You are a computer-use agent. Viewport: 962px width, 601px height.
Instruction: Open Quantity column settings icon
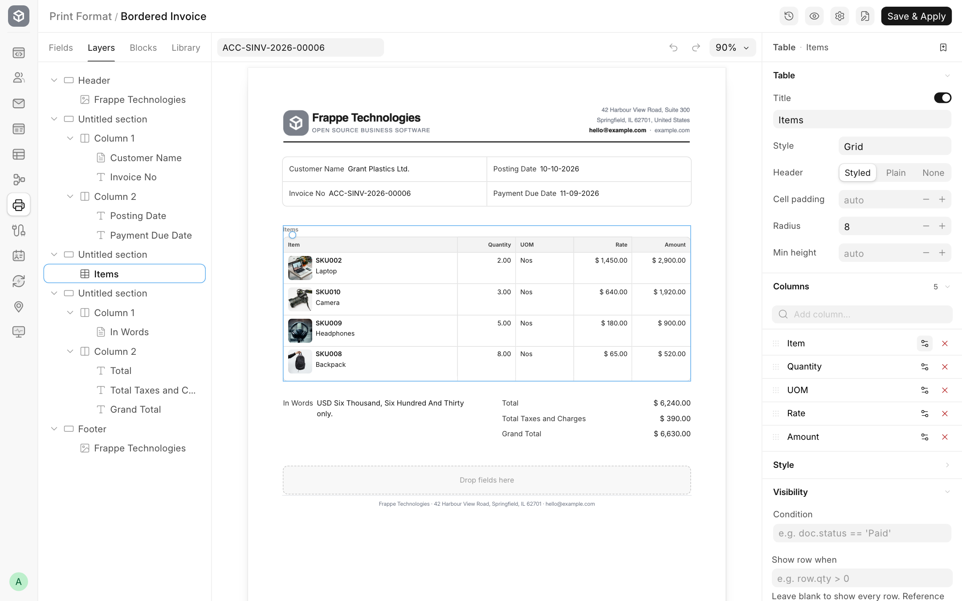click(925, 367)
